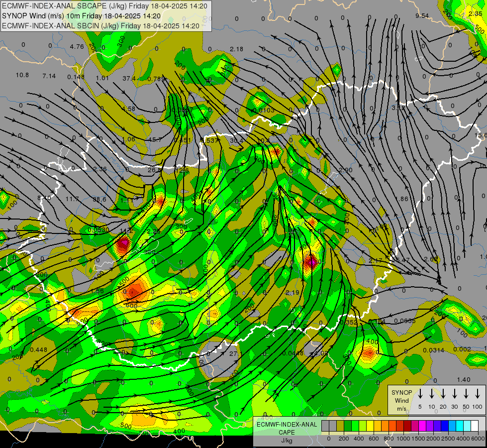
Task: Pick the dark green swatch in CAPE scale
Action: point(348,426)
